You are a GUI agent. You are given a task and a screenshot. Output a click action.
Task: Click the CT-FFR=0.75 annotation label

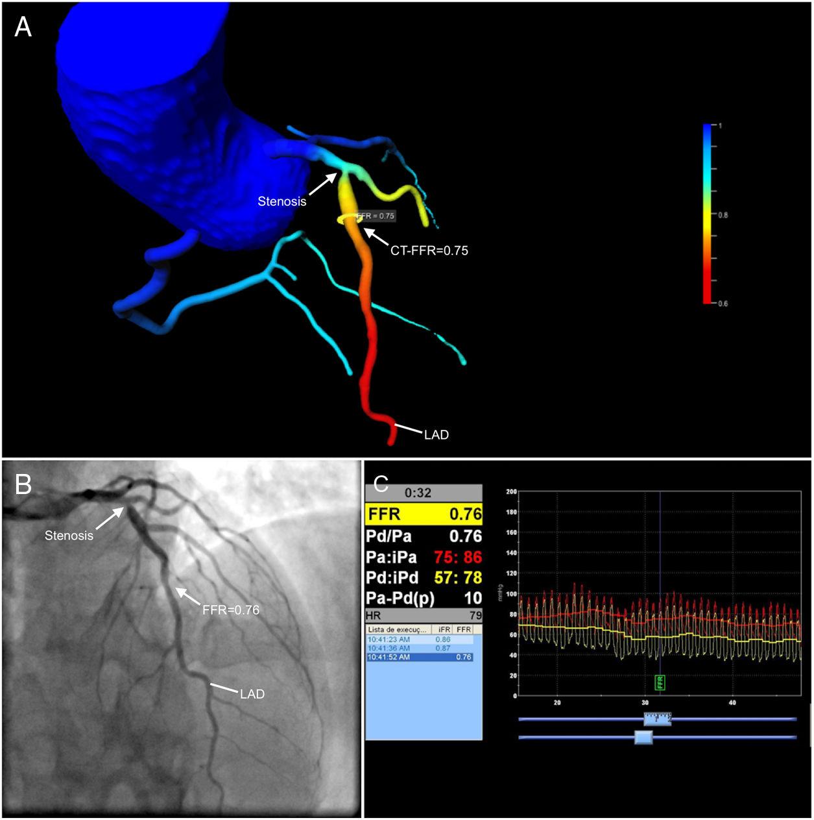click(429, 250)
